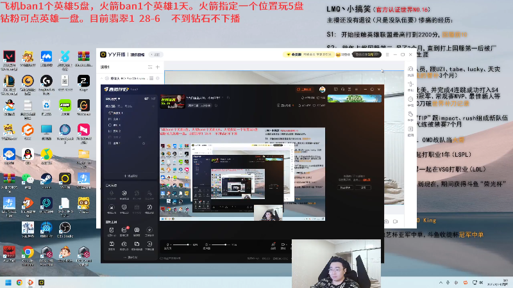The width and height of the screenshot is (513, 288).
Task: Toggle the gear icon on YY source row
Action: pyautogui.click(x=158, y=78)
